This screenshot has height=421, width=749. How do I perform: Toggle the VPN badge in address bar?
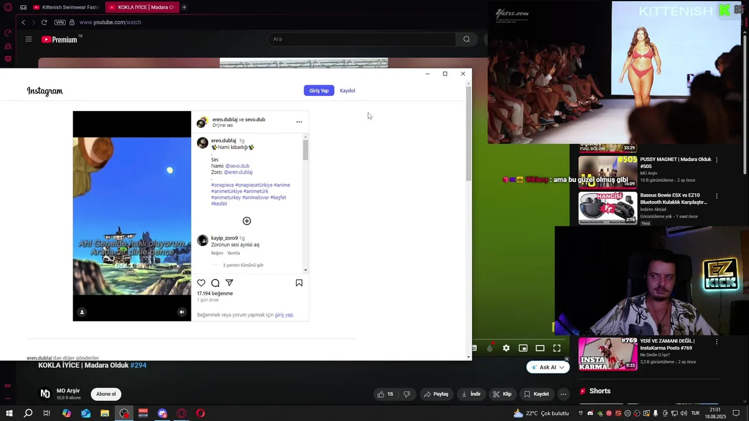(x=60, y=22)
